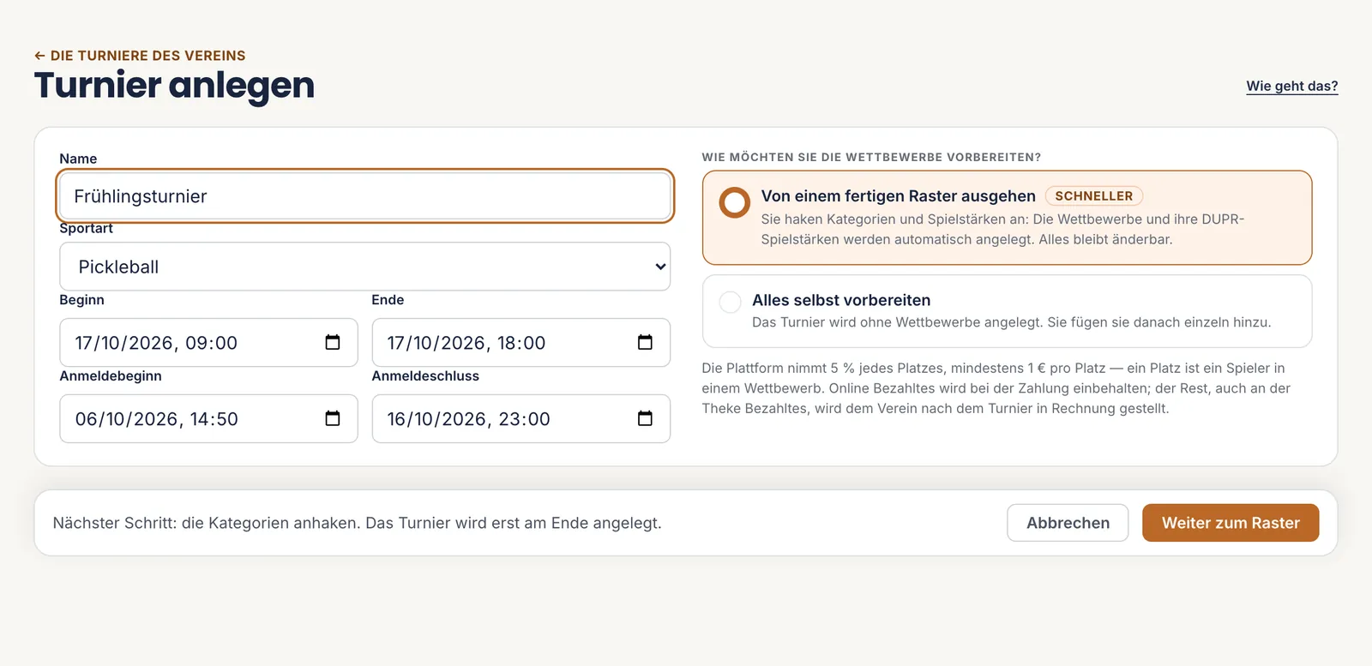Open the calendar picker for Beginn
This screenshot has width=1372, height=666.
333,343
